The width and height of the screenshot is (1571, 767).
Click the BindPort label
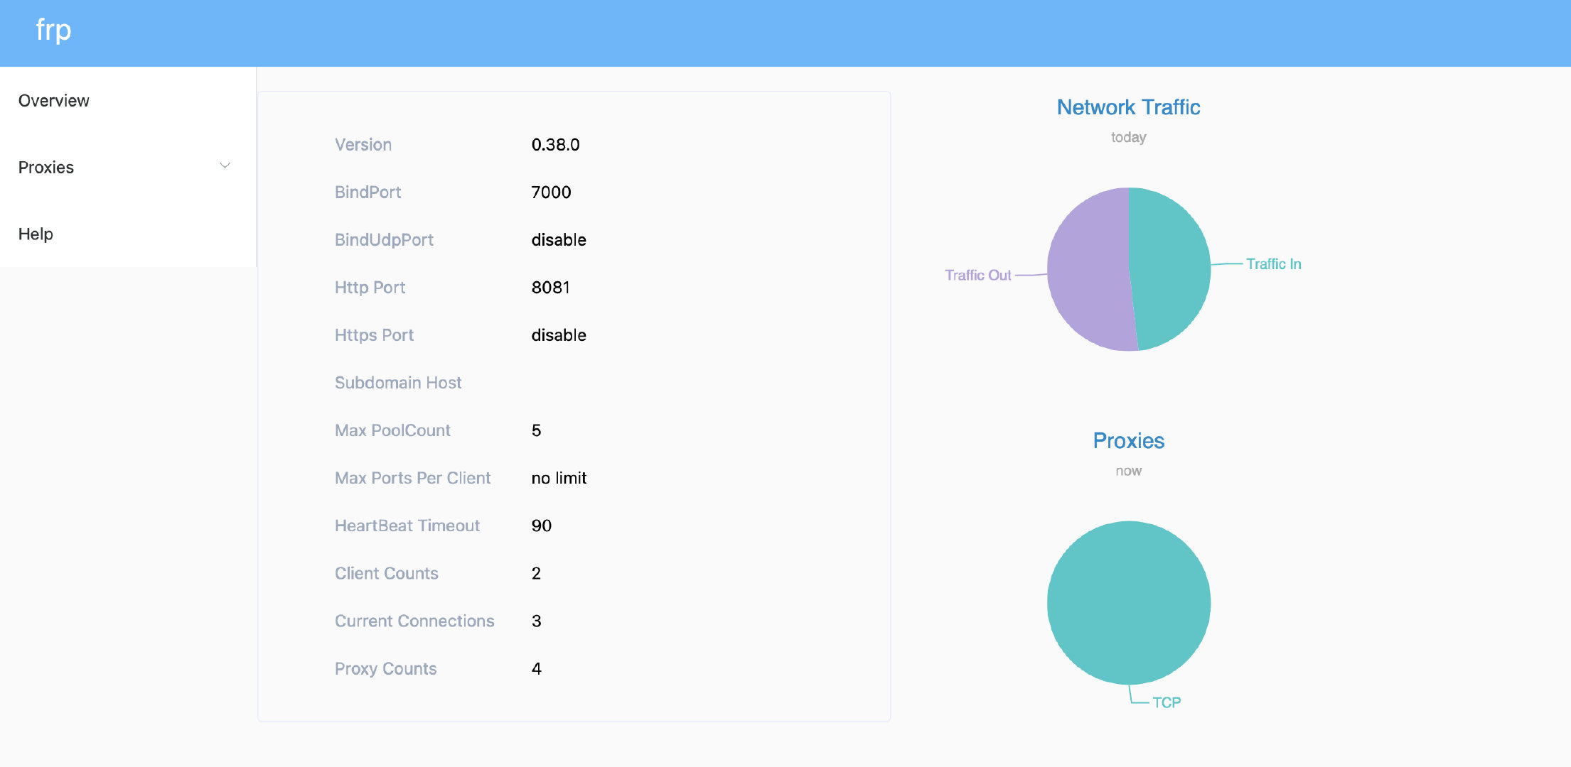point(368,192)
